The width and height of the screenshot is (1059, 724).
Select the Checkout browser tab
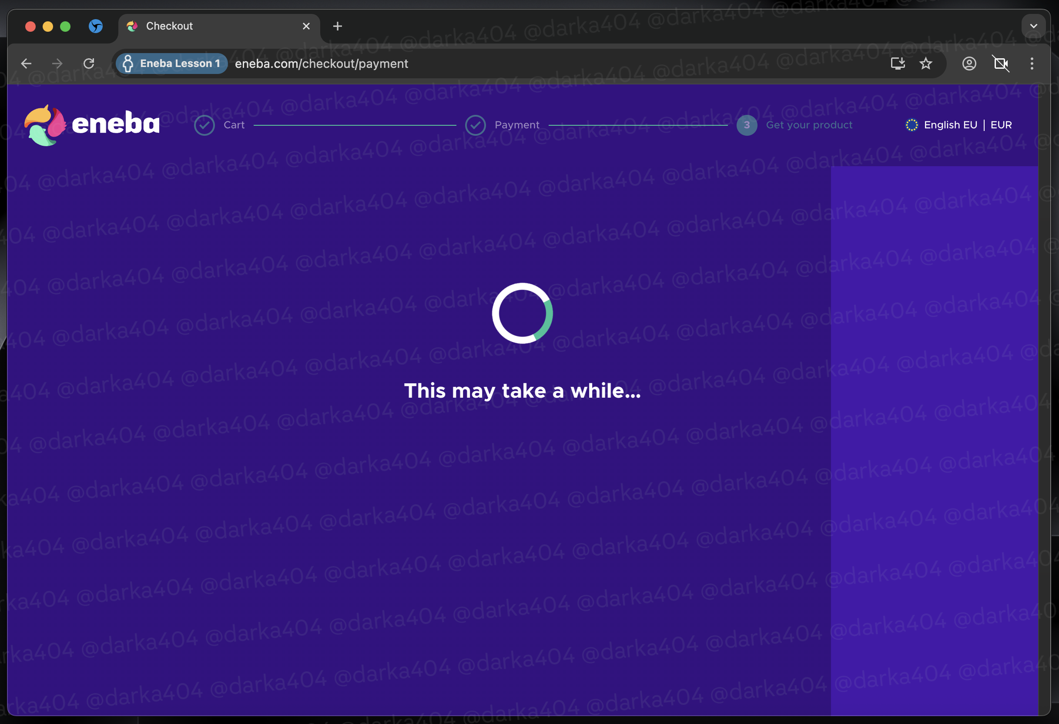[x=219, y=27]
